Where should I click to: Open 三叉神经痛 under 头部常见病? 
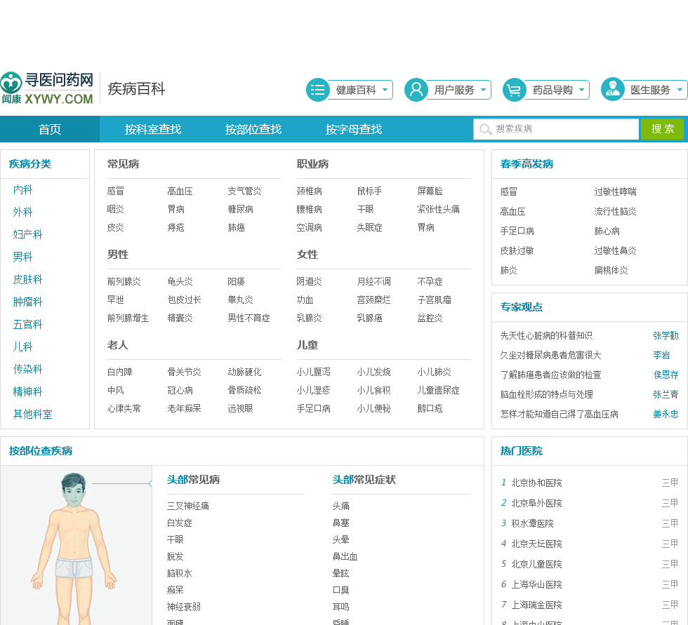click(x=188, y=506)
